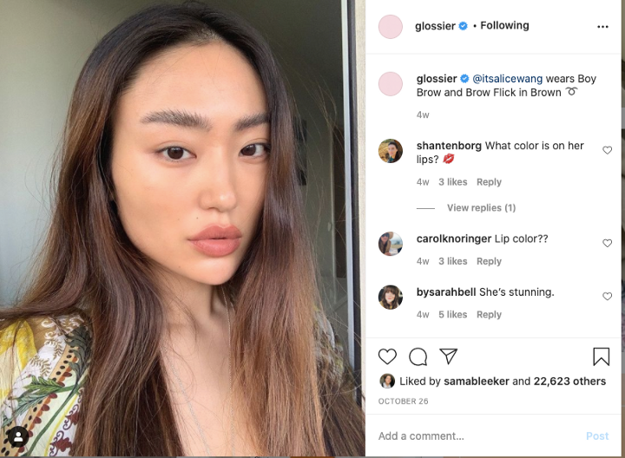Like bysarahbell's comment heart
This screenshot has height=458, width=625.
click(607, 297)
